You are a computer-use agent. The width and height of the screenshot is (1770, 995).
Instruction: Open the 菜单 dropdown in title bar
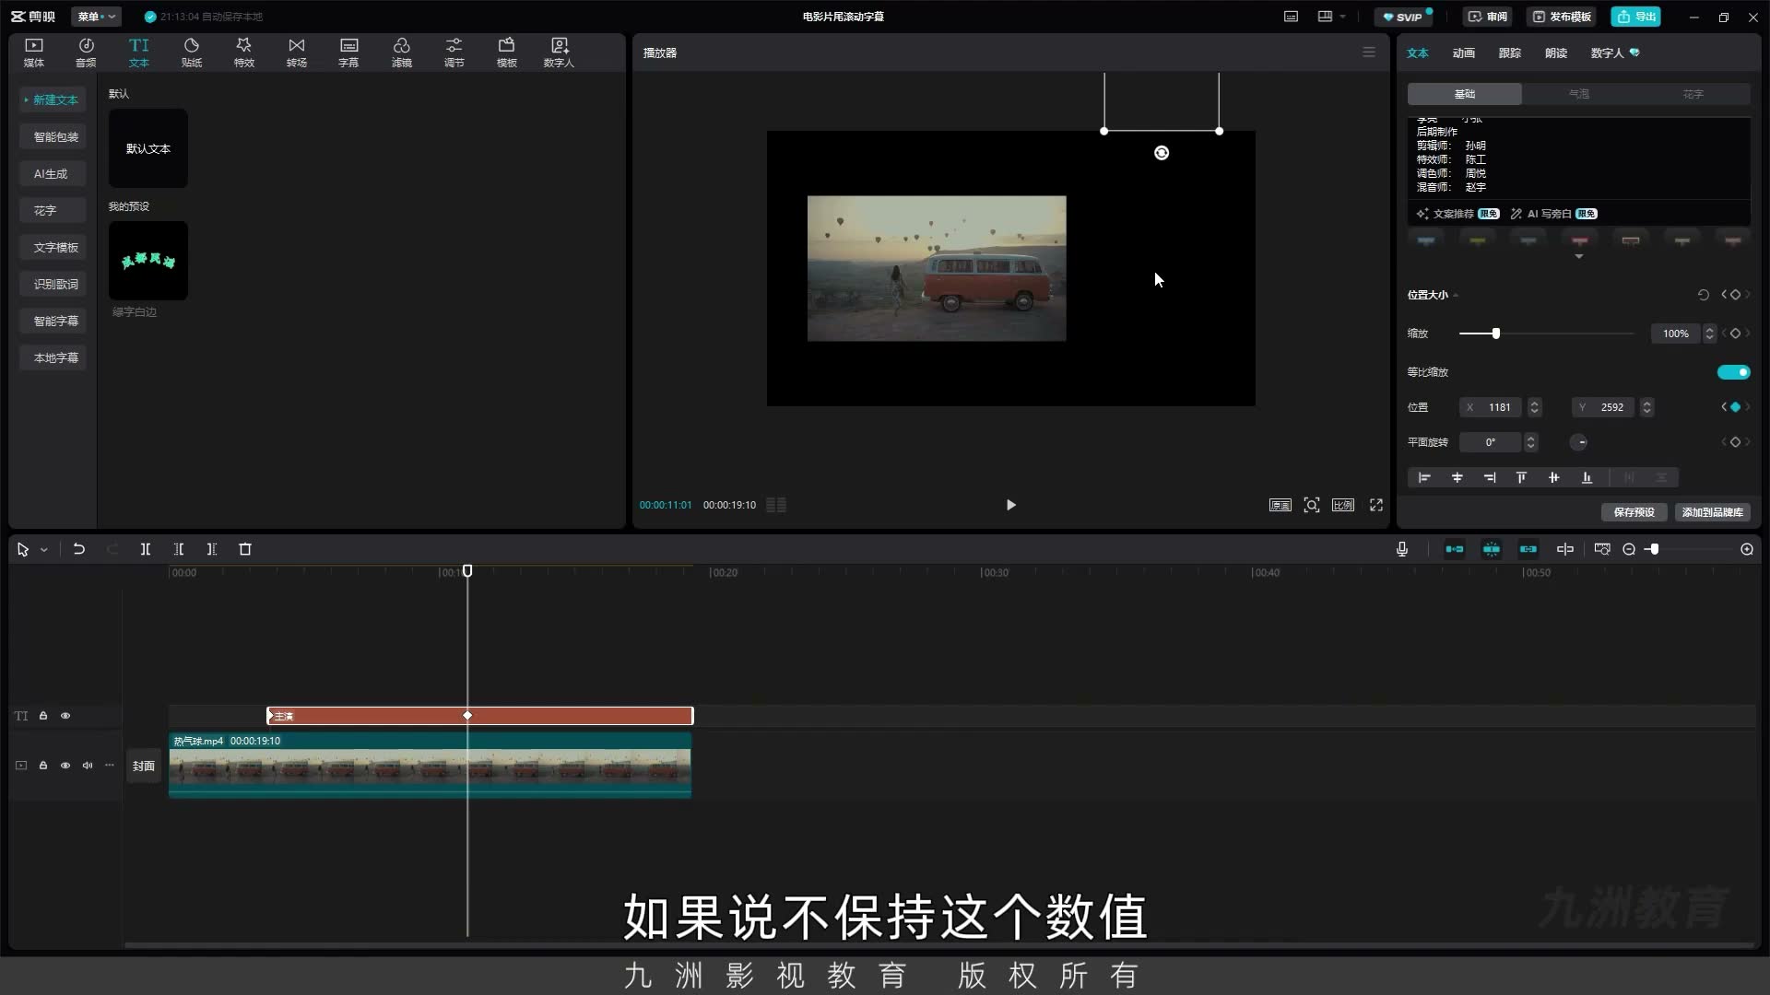click(96, 17)
